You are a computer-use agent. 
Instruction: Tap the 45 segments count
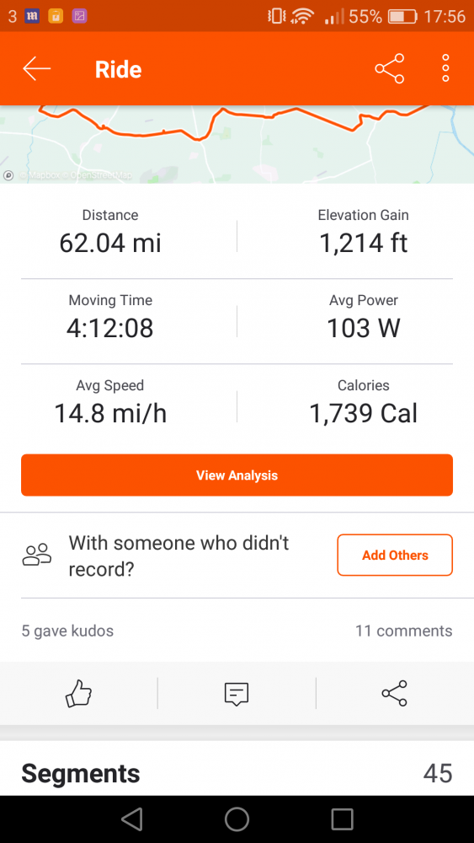click(x=438, y=774)
